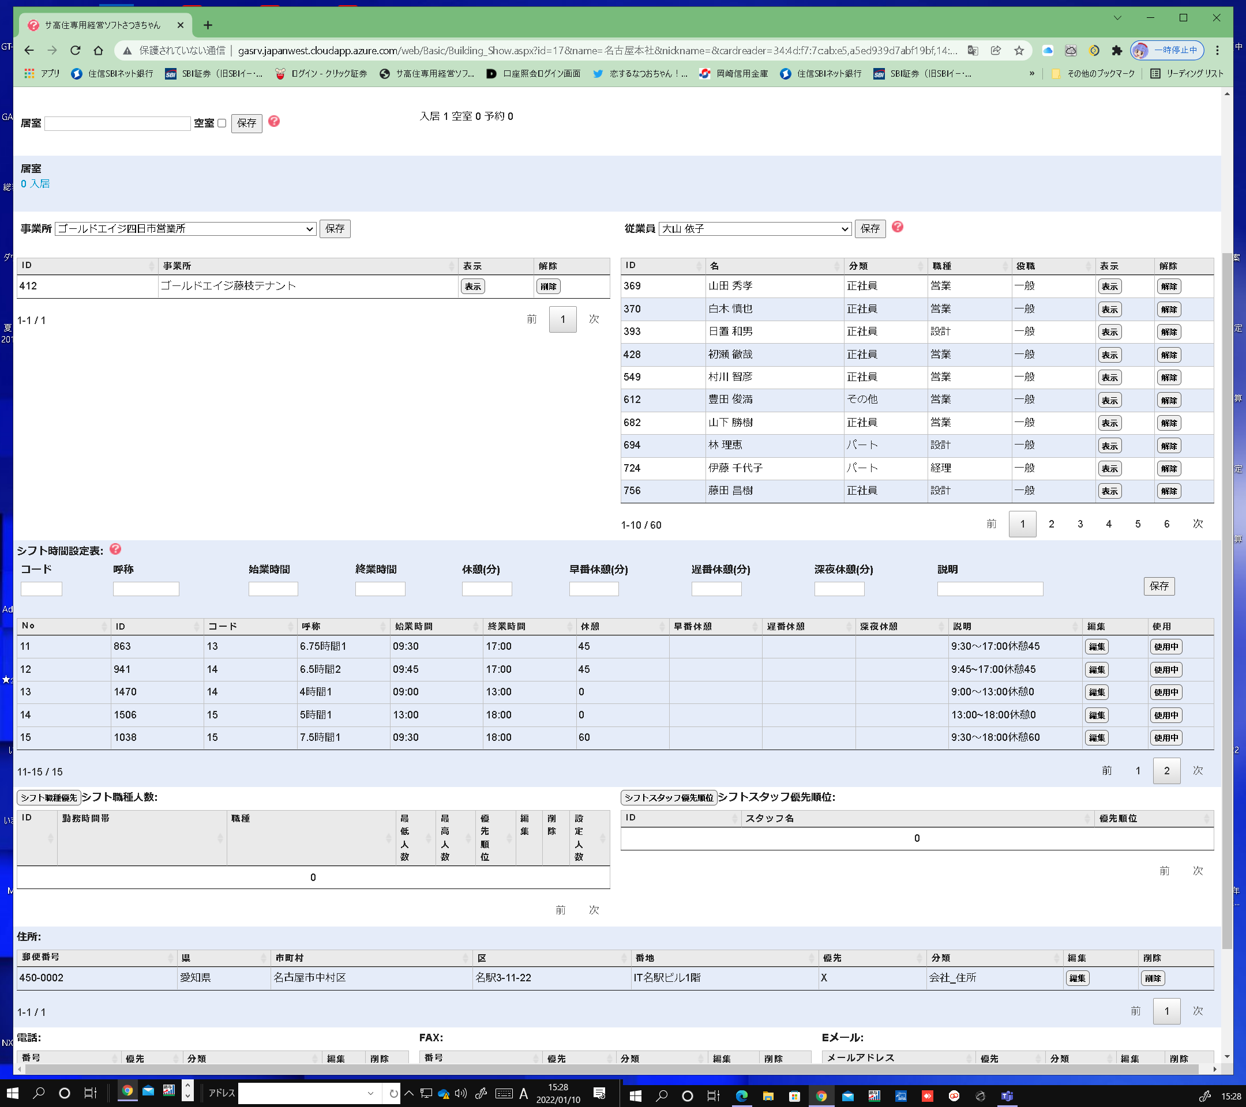
Task: Click help icon beside シフト時間設定表 heading
Action: coord(115,549)
